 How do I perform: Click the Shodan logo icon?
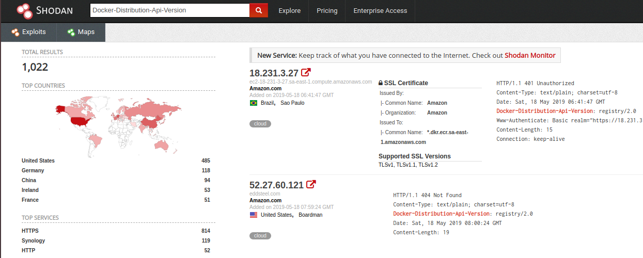(x=24, y=10)
